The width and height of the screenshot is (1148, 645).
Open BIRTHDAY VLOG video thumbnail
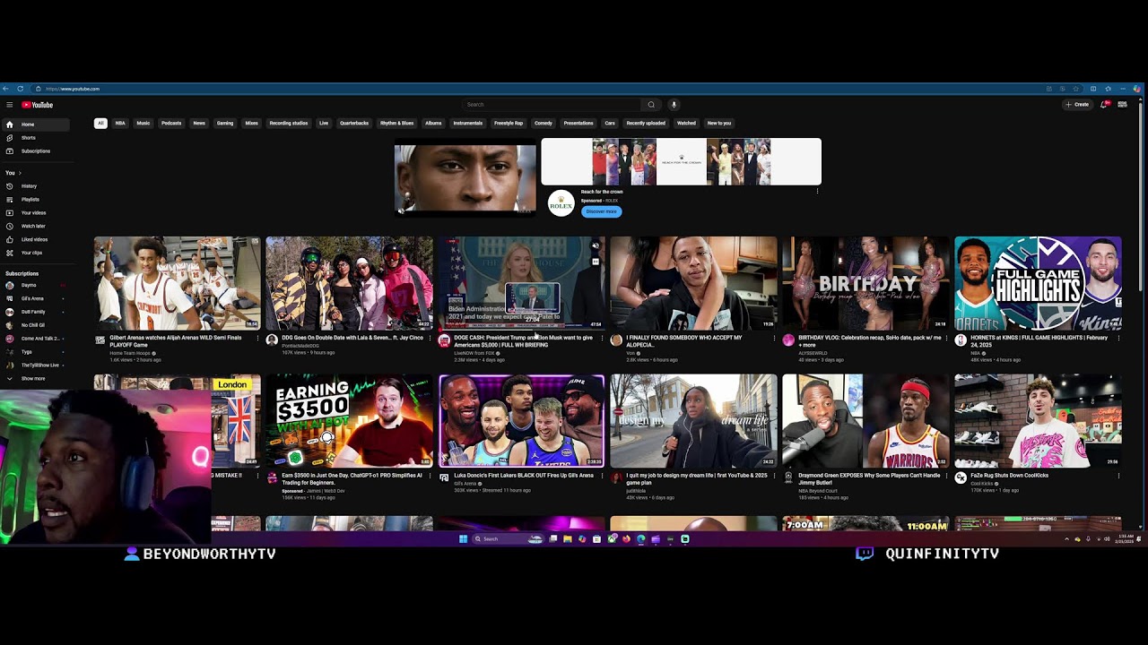tap(865, 283)
